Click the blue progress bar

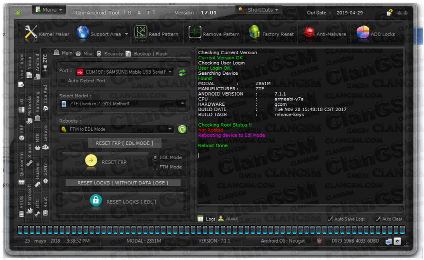211,230
